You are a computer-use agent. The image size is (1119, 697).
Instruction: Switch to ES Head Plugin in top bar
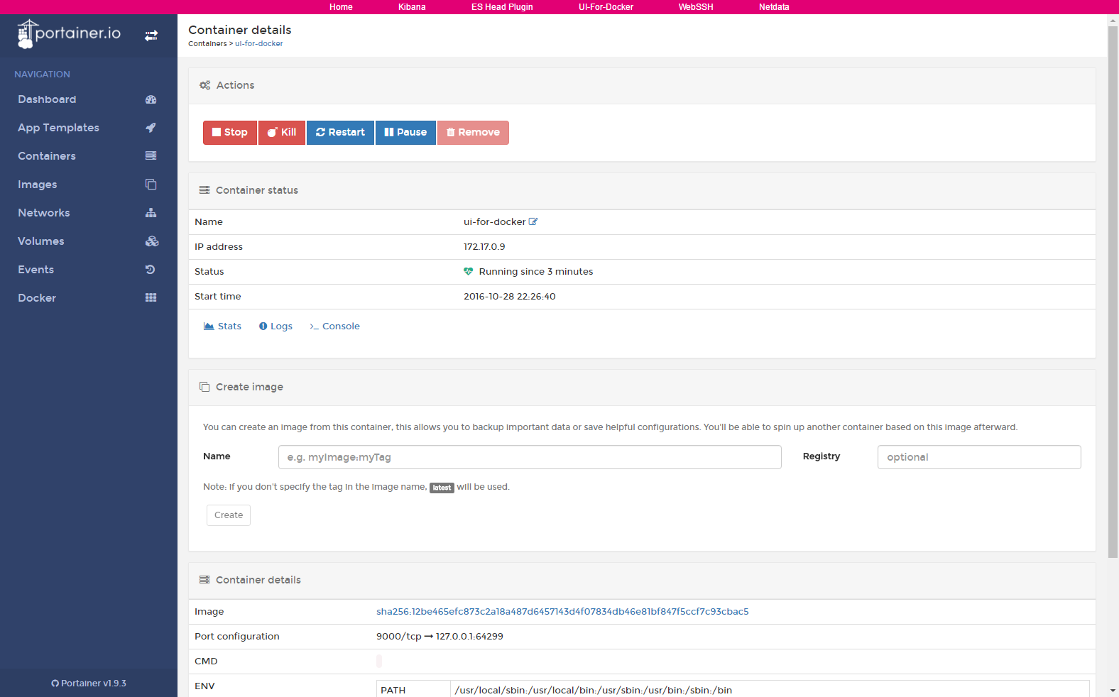[x=502, y=7]
